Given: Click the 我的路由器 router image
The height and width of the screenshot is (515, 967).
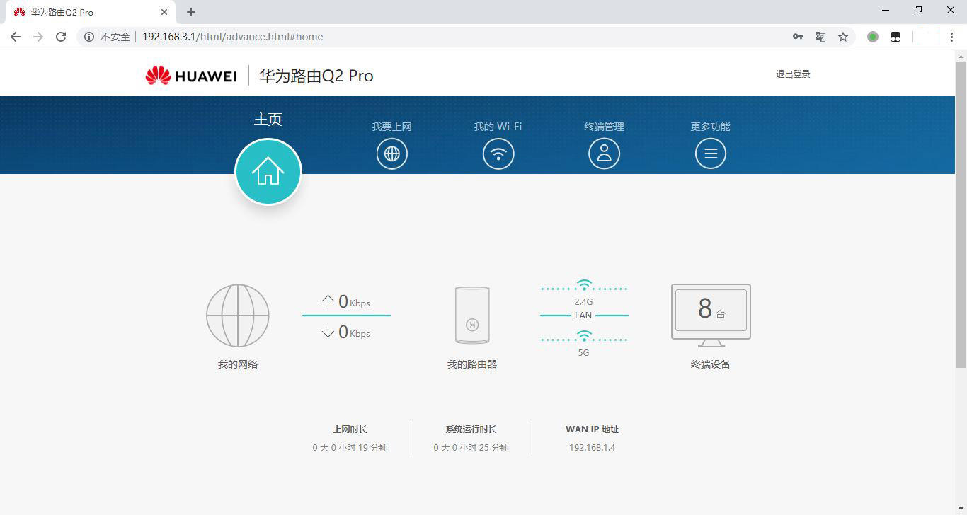Looking at the screenshot, I should point(472,316).
